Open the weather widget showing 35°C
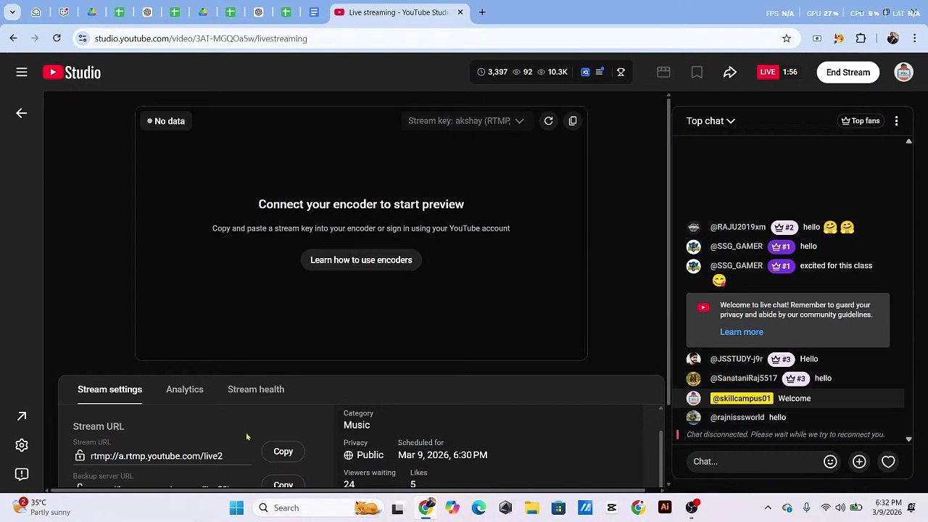This screenshot has height=522, width=928. coord(41,507)
